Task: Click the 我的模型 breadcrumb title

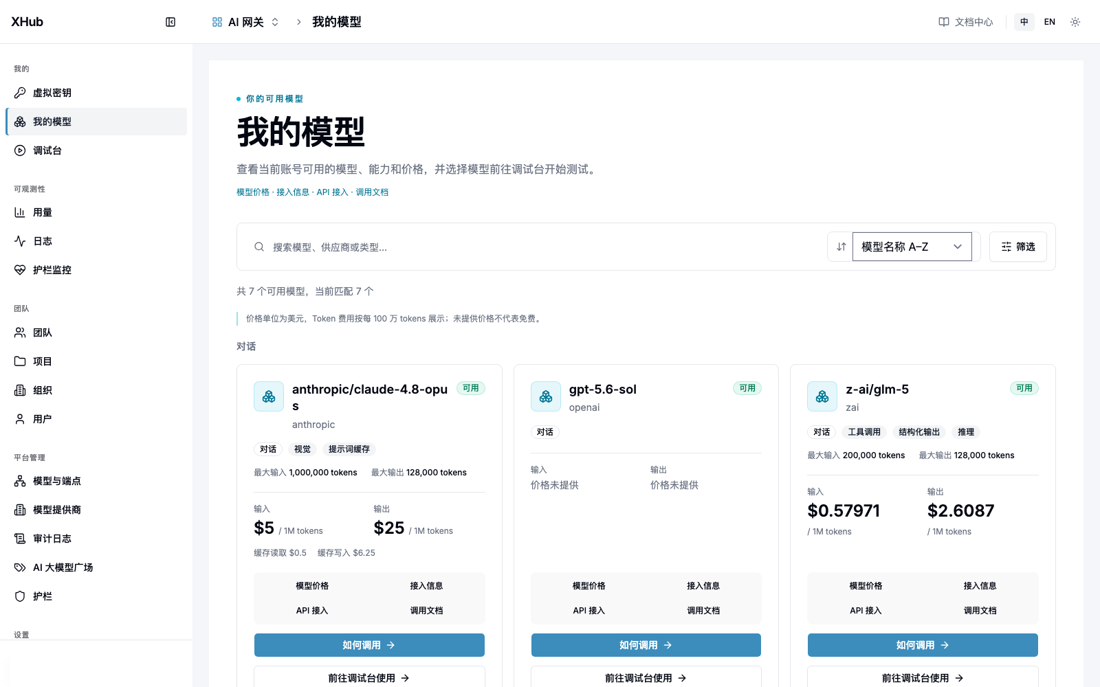Action: [x=337, y=22]
